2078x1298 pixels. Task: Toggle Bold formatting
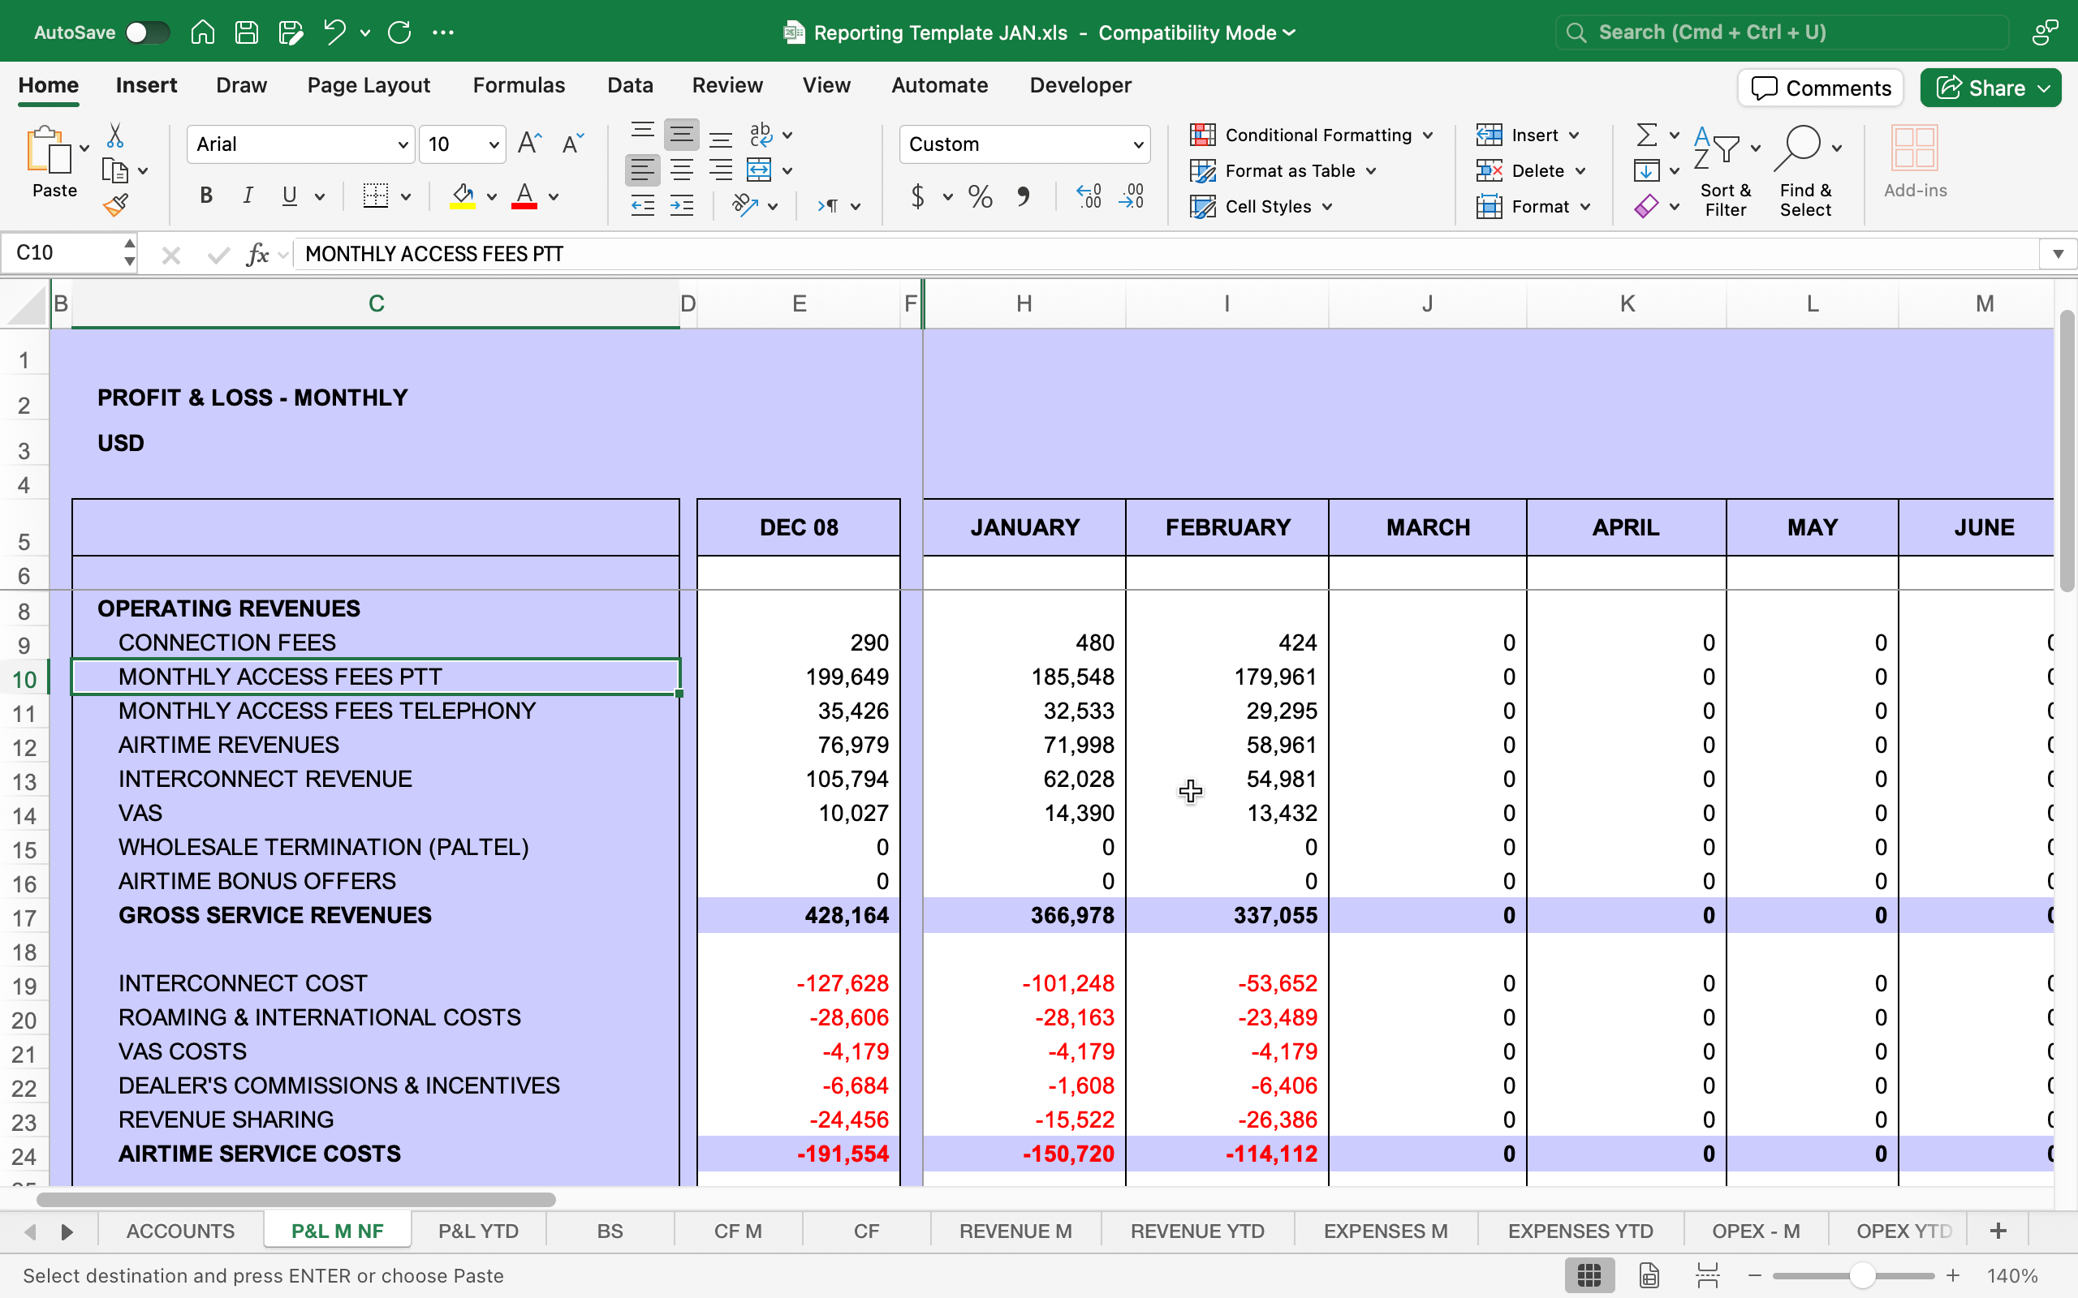pos(206,196)
